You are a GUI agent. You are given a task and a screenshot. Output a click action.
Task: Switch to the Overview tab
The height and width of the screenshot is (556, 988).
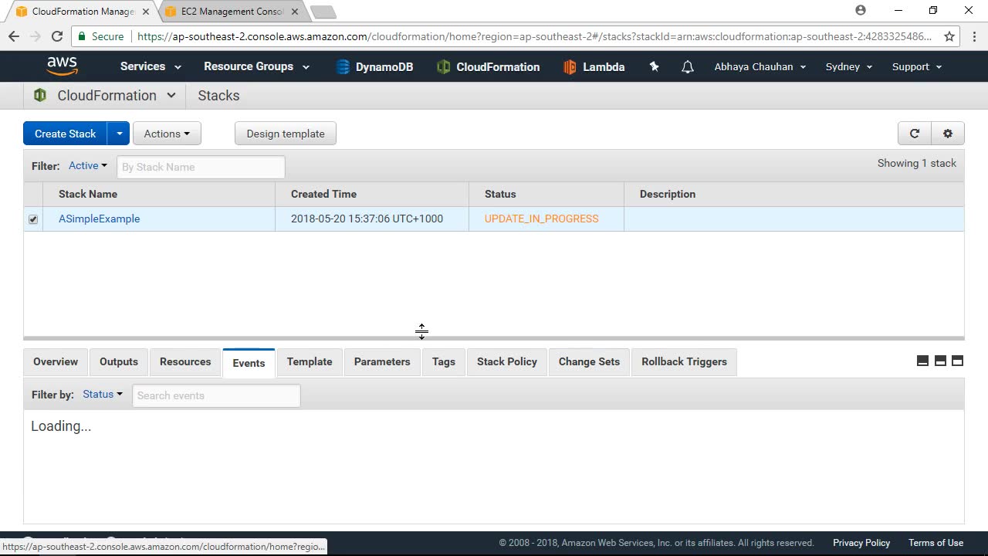[x=56, y=361]
